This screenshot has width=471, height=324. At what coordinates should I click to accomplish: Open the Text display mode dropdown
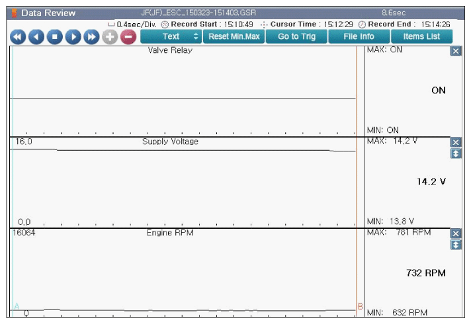(171, 36)
